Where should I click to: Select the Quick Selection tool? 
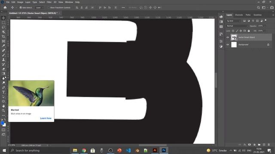(3, 32)
